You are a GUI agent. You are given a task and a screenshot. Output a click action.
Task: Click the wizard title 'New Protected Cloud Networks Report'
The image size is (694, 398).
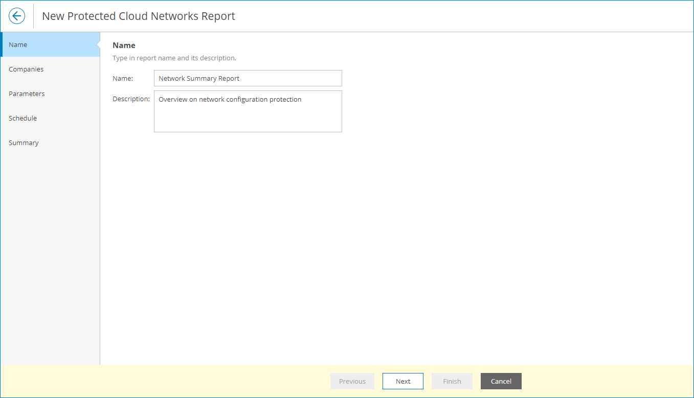pyautogui.click(x=138, y=16)
